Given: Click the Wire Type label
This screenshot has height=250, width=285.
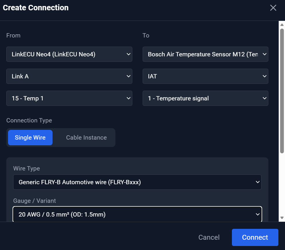Looking at the screenshot, I should [26, 168].
